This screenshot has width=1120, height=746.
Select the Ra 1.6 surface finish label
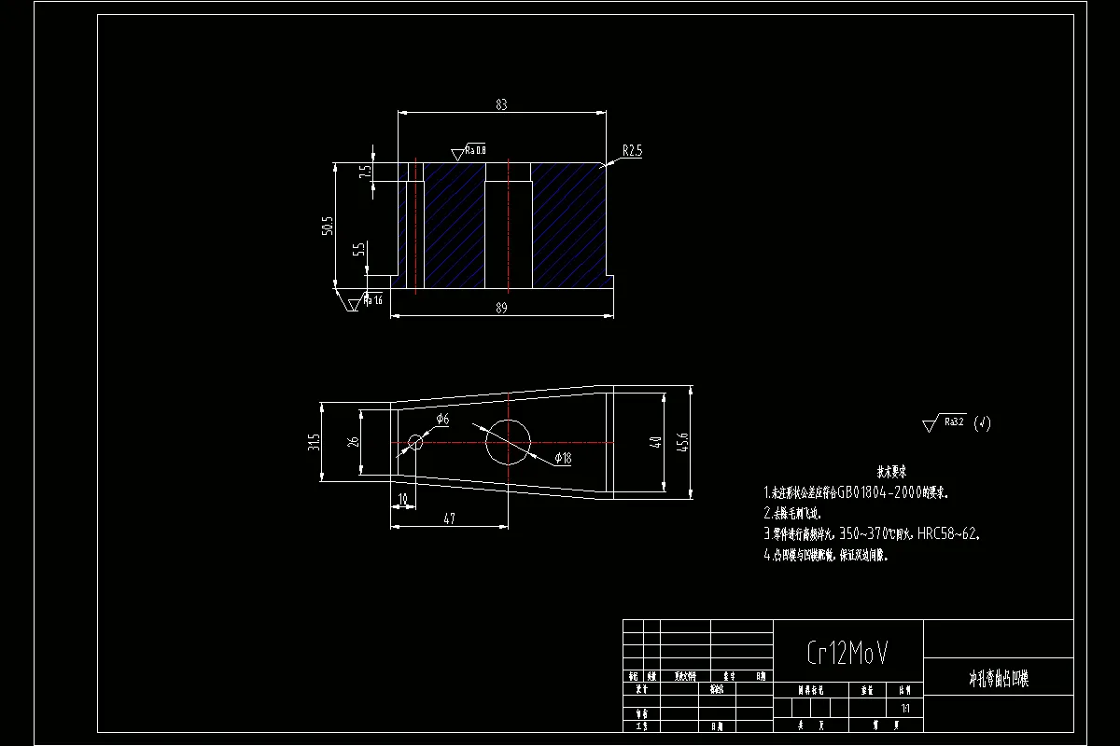[372, 300]
